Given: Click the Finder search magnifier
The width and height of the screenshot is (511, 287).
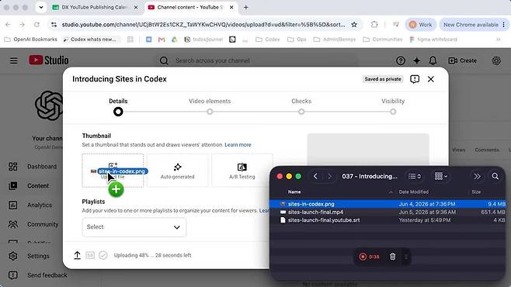Looking at the screenshot, I should pyautogui.click(x=495, y=176).
